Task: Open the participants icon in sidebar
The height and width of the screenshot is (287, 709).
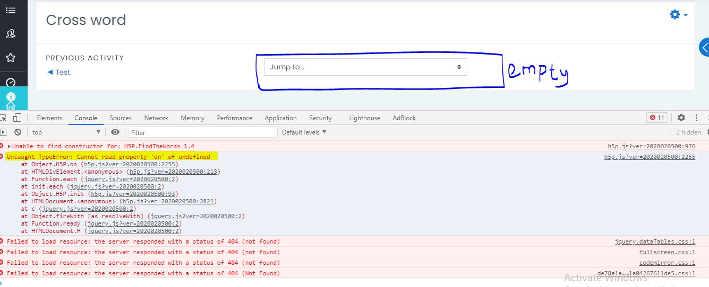Action: click(x=11, y=34)
